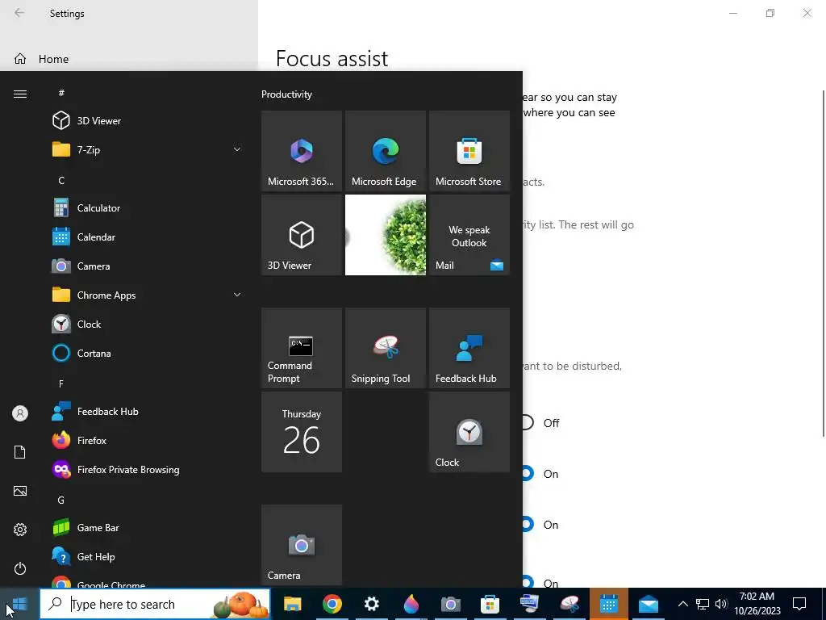Open File Explorer from the taskbar
This screenshot has height=620, width=826.
click(292, 604)
